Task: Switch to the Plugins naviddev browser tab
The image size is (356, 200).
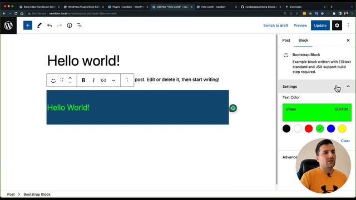Action: click(127, 7)
